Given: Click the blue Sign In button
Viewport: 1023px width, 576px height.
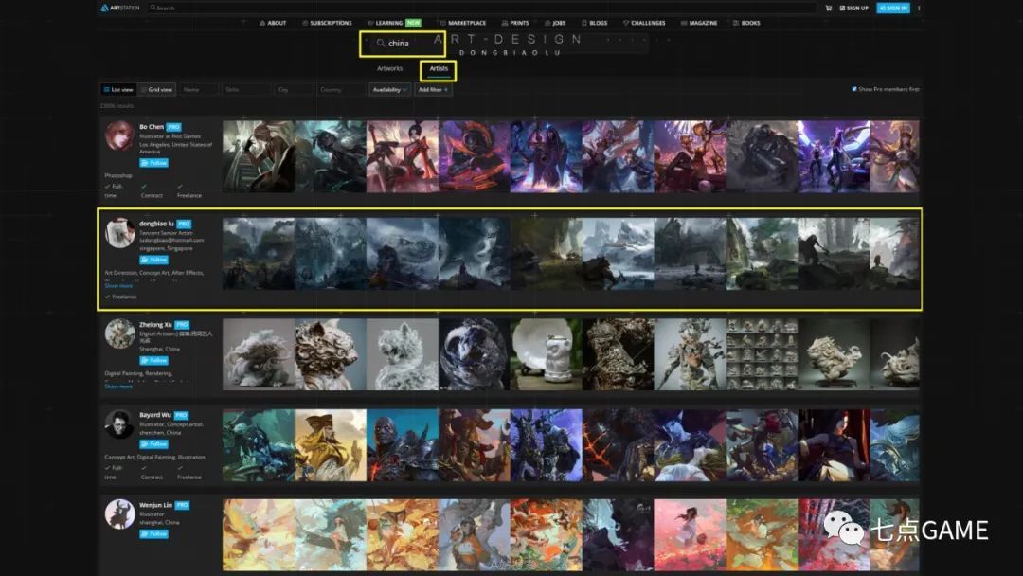Looking at the screenshot, I should [893, 8].
